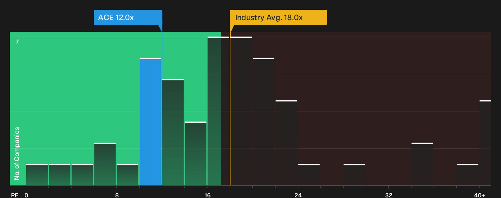Click the orange industry average vertical line
Image resolution: width=501 pixels, height=198 pixels.
click(x=230, y=108)
